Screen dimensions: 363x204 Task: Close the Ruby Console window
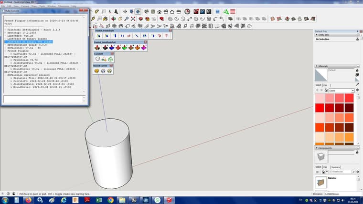(x=83, y=10)
